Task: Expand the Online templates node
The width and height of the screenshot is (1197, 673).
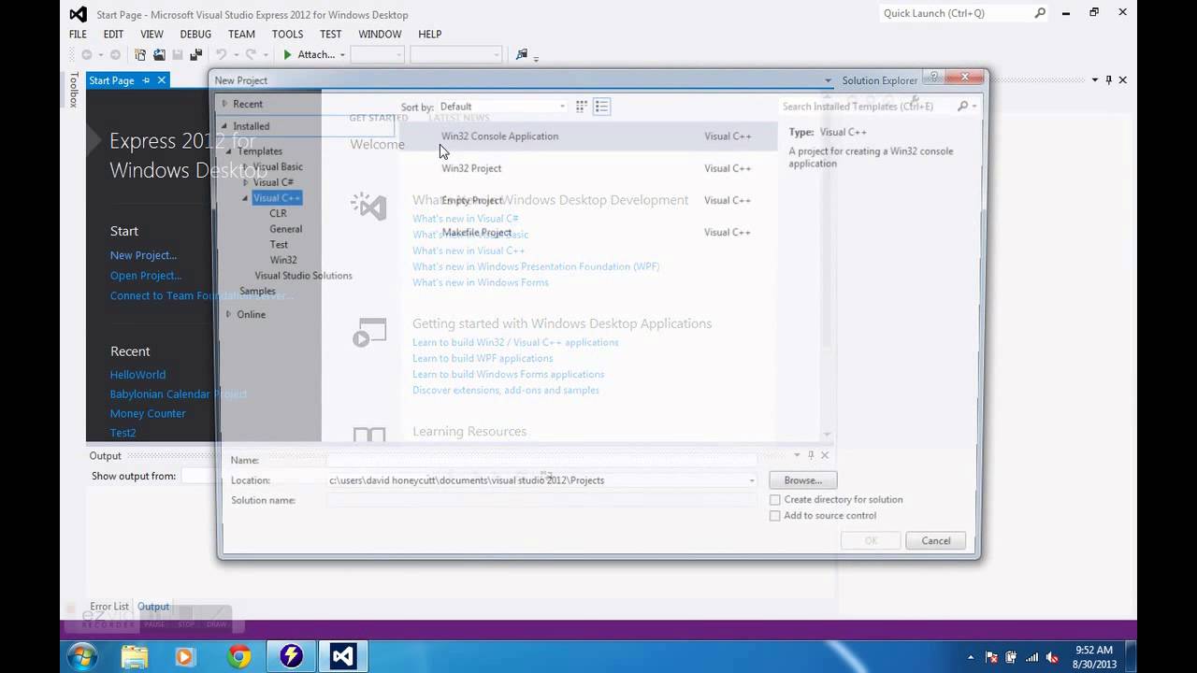Action: click(x=228, y=315)
